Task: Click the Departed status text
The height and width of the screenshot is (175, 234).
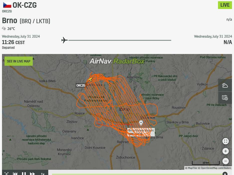Action: (x=8, y=48)
